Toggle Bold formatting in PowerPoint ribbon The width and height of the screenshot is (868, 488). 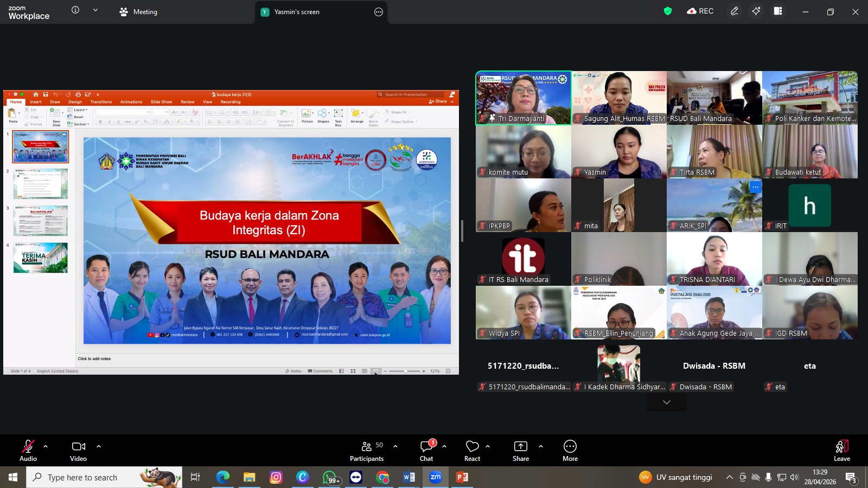coord(100,121)
